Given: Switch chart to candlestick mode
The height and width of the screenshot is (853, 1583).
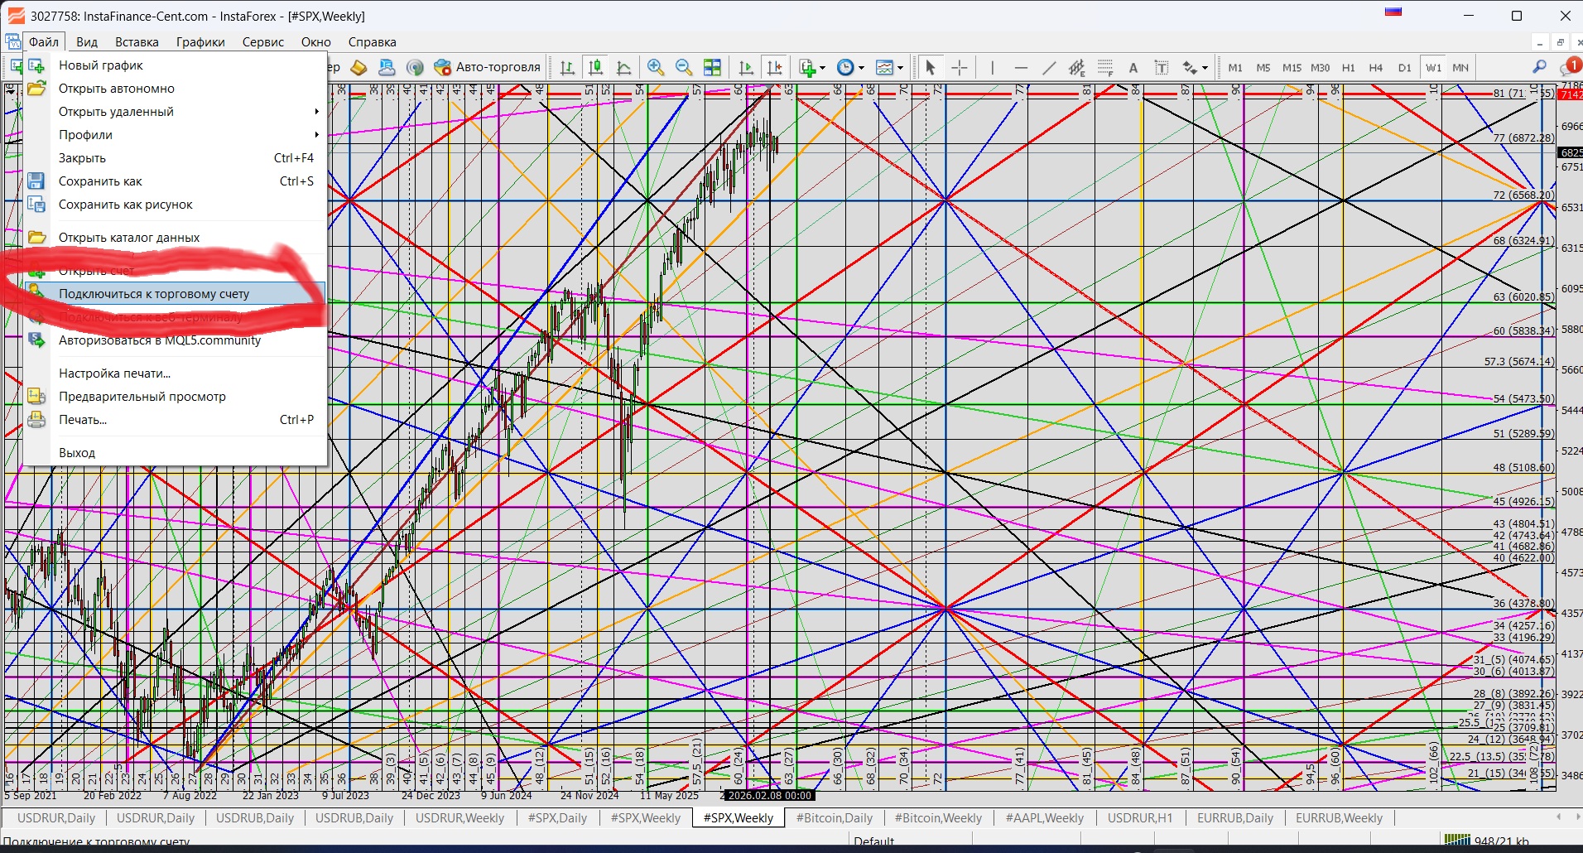Looking at the screenshot, I should (x=595, y=68).
